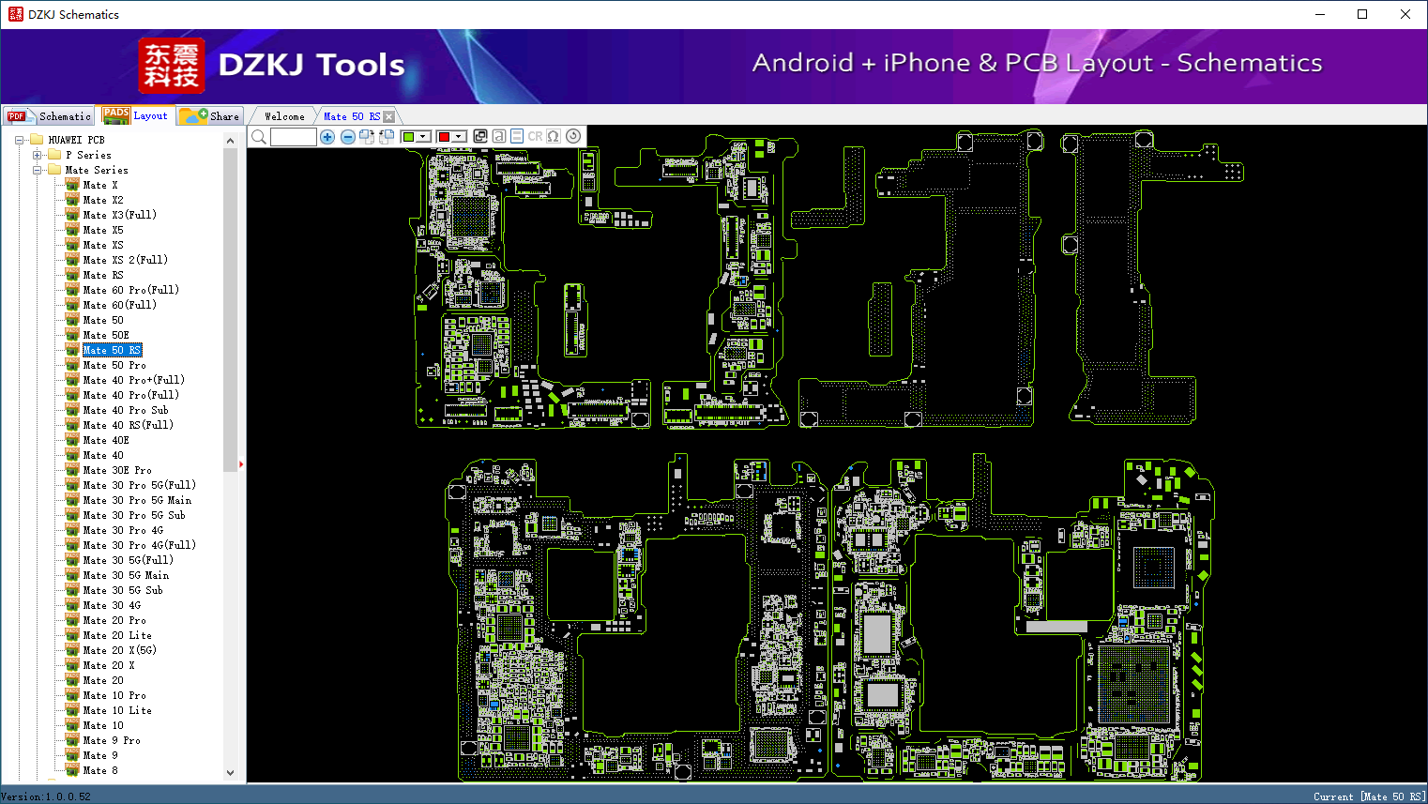Click the PADS icon beside Mate 20 Lite
The width and height of the screenshot is (1428, 804).
tap(72, 635)
